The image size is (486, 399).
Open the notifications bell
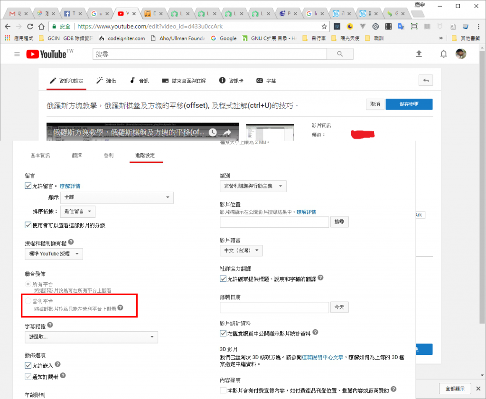(x=444, y=54)
